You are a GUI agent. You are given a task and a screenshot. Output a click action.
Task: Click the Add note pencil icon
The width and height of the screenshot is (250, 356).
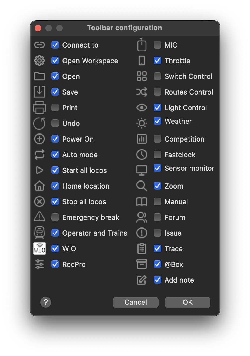[x=142, y=280]
